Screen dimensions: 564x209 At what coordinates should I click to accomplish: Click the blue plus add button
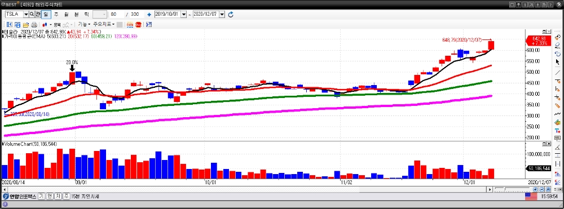(149, 14)
